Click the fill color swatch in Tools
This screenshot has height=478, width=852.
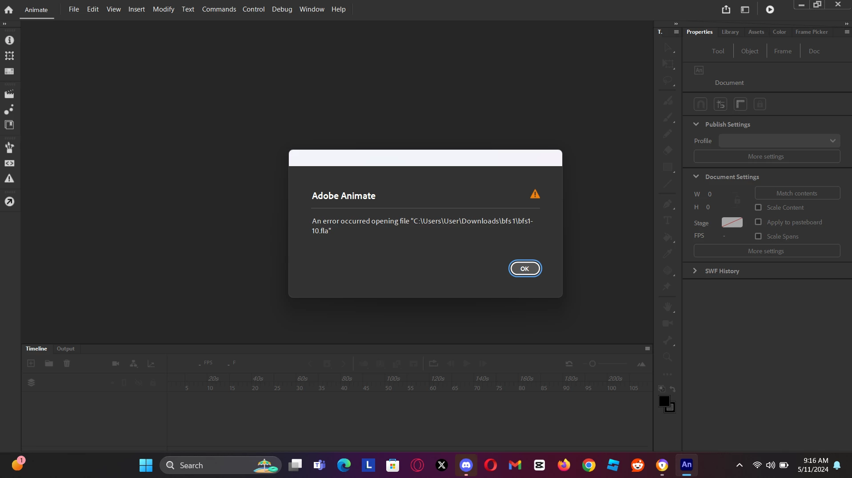pyautogui.click(x=664, y=401)
